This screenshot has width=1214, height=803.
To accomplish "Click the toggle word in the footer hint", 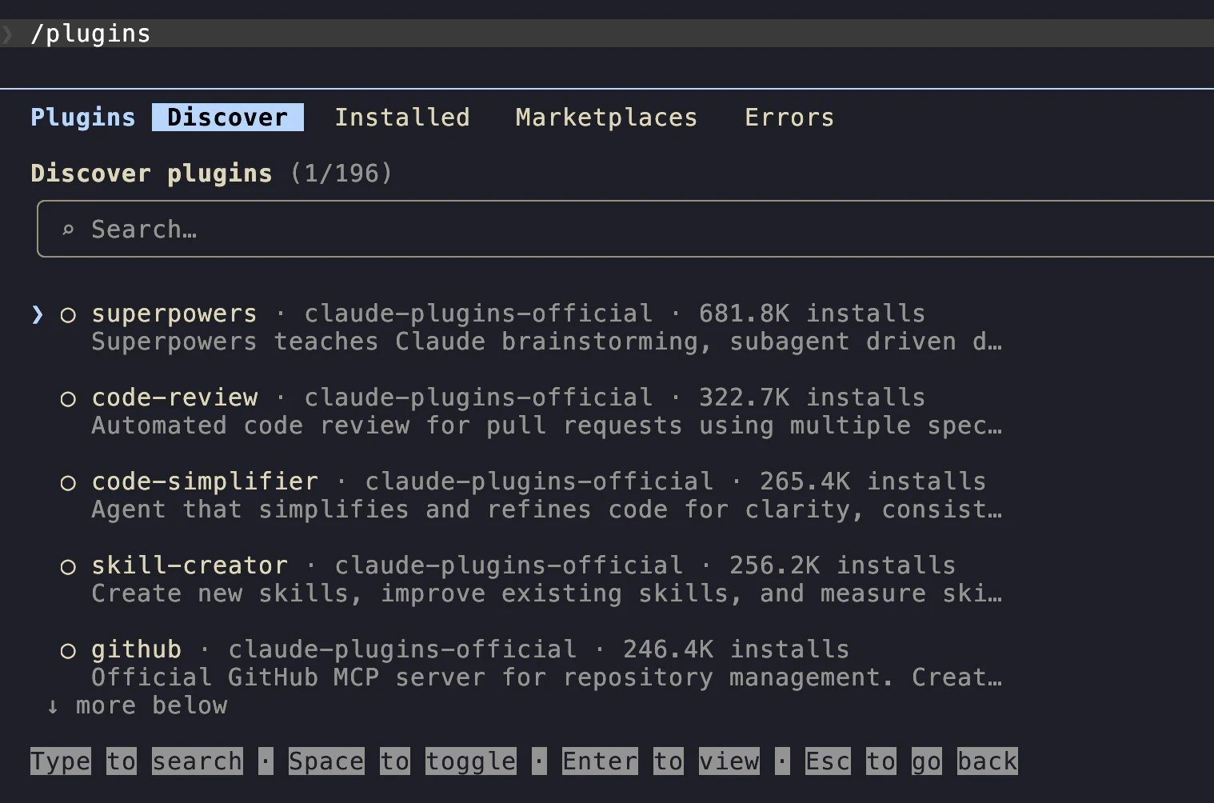I will point(471,761).
